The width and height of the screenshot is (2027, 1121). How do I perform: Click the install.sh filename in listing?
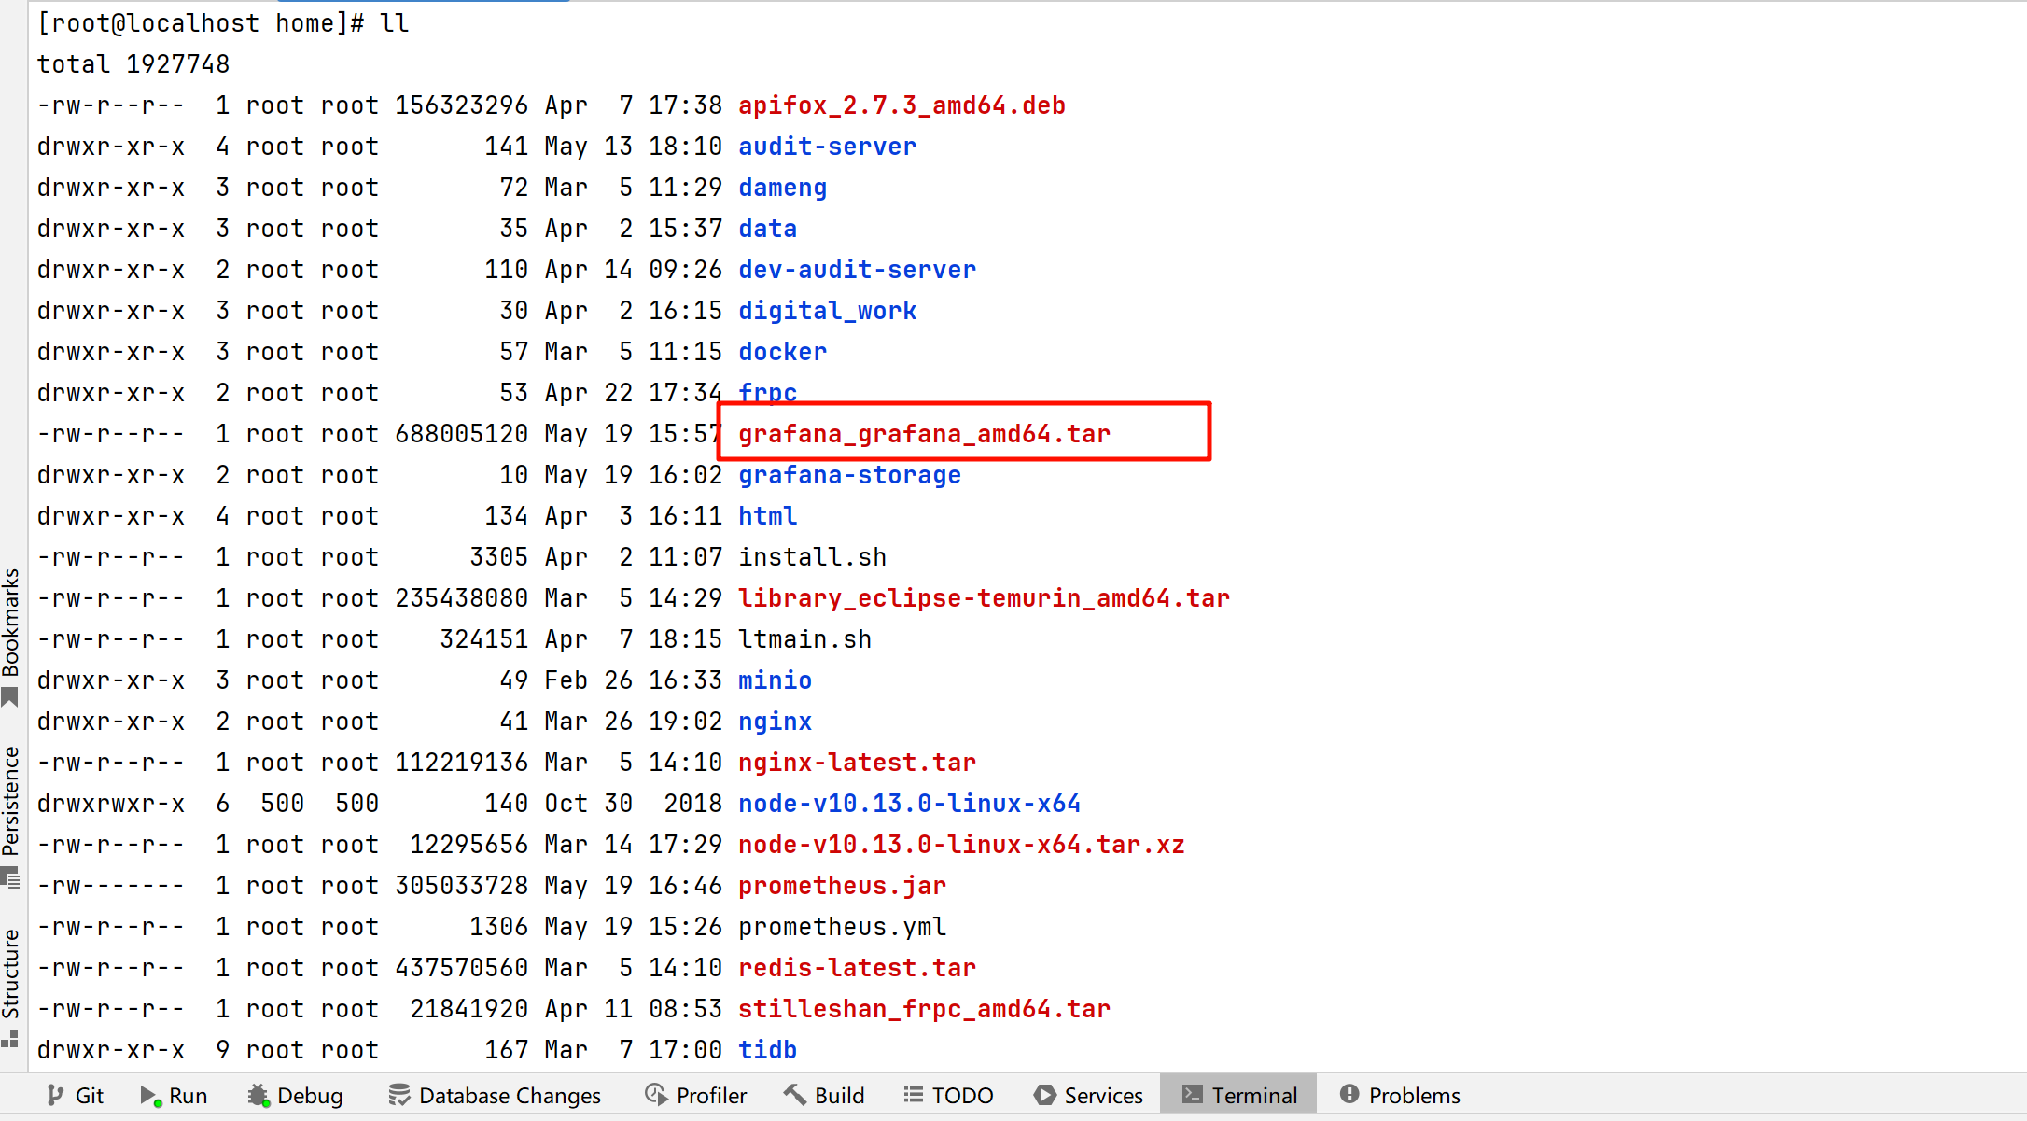tap(812, 557)
